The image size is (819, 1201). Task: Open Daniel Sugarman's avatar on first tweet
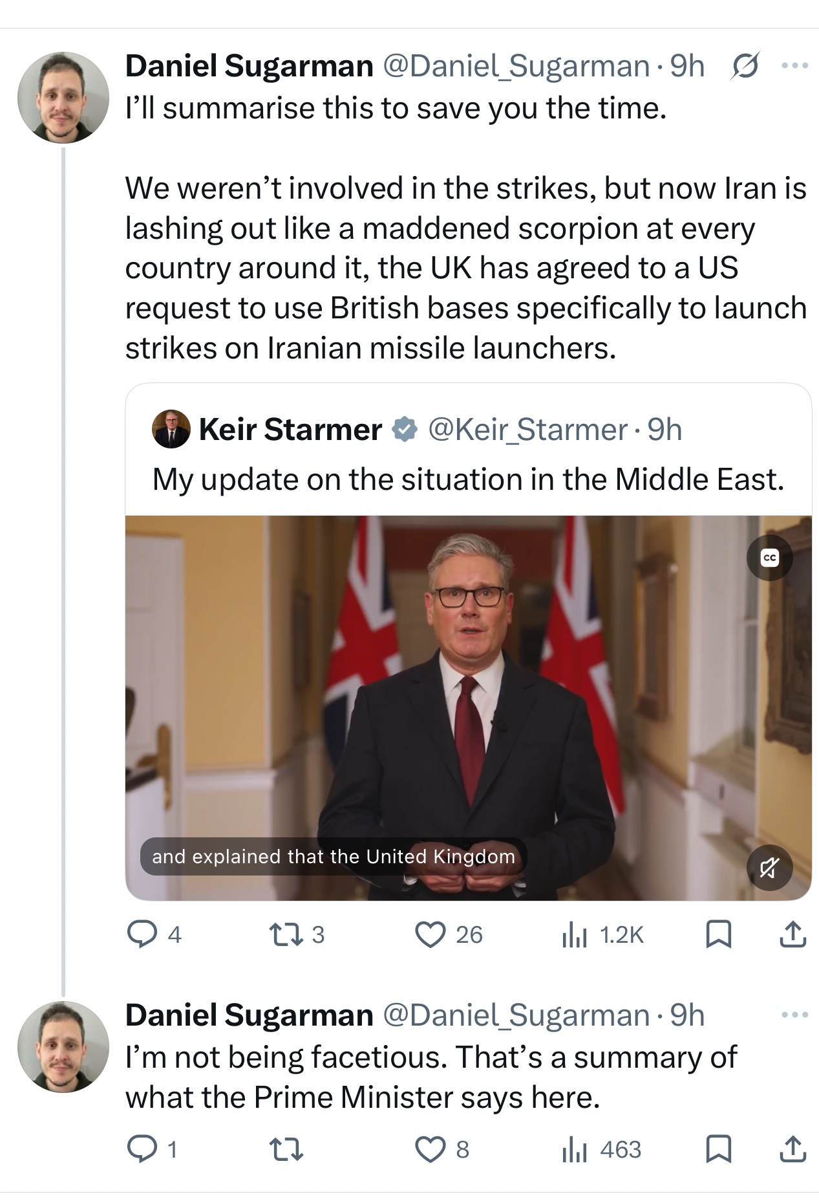click(x=63, y=98)
